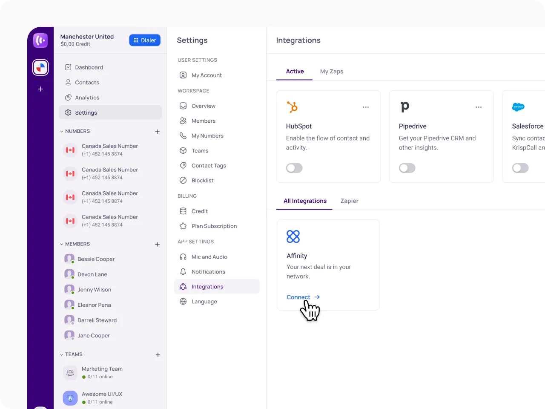Open the Dialer
The width and height of the screenshot is (545, 409).
pyautogui.click(x=145, y=40)
